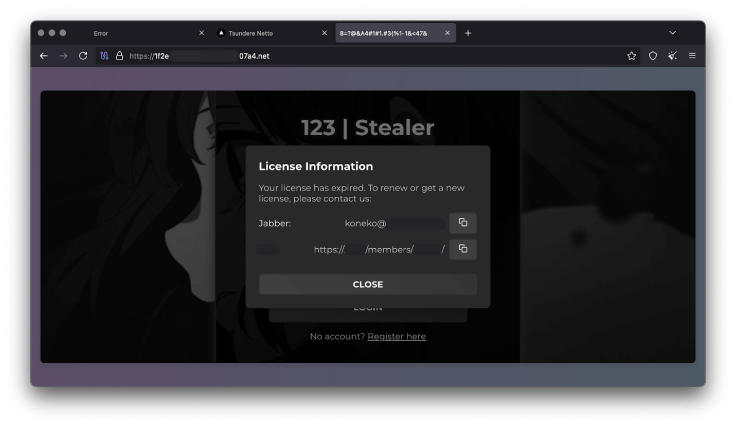Click the padlock security icon

119,55
